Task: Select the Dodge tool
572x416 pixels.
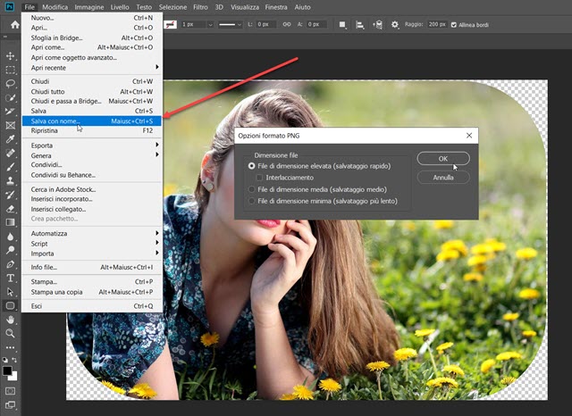Action: 10,250
